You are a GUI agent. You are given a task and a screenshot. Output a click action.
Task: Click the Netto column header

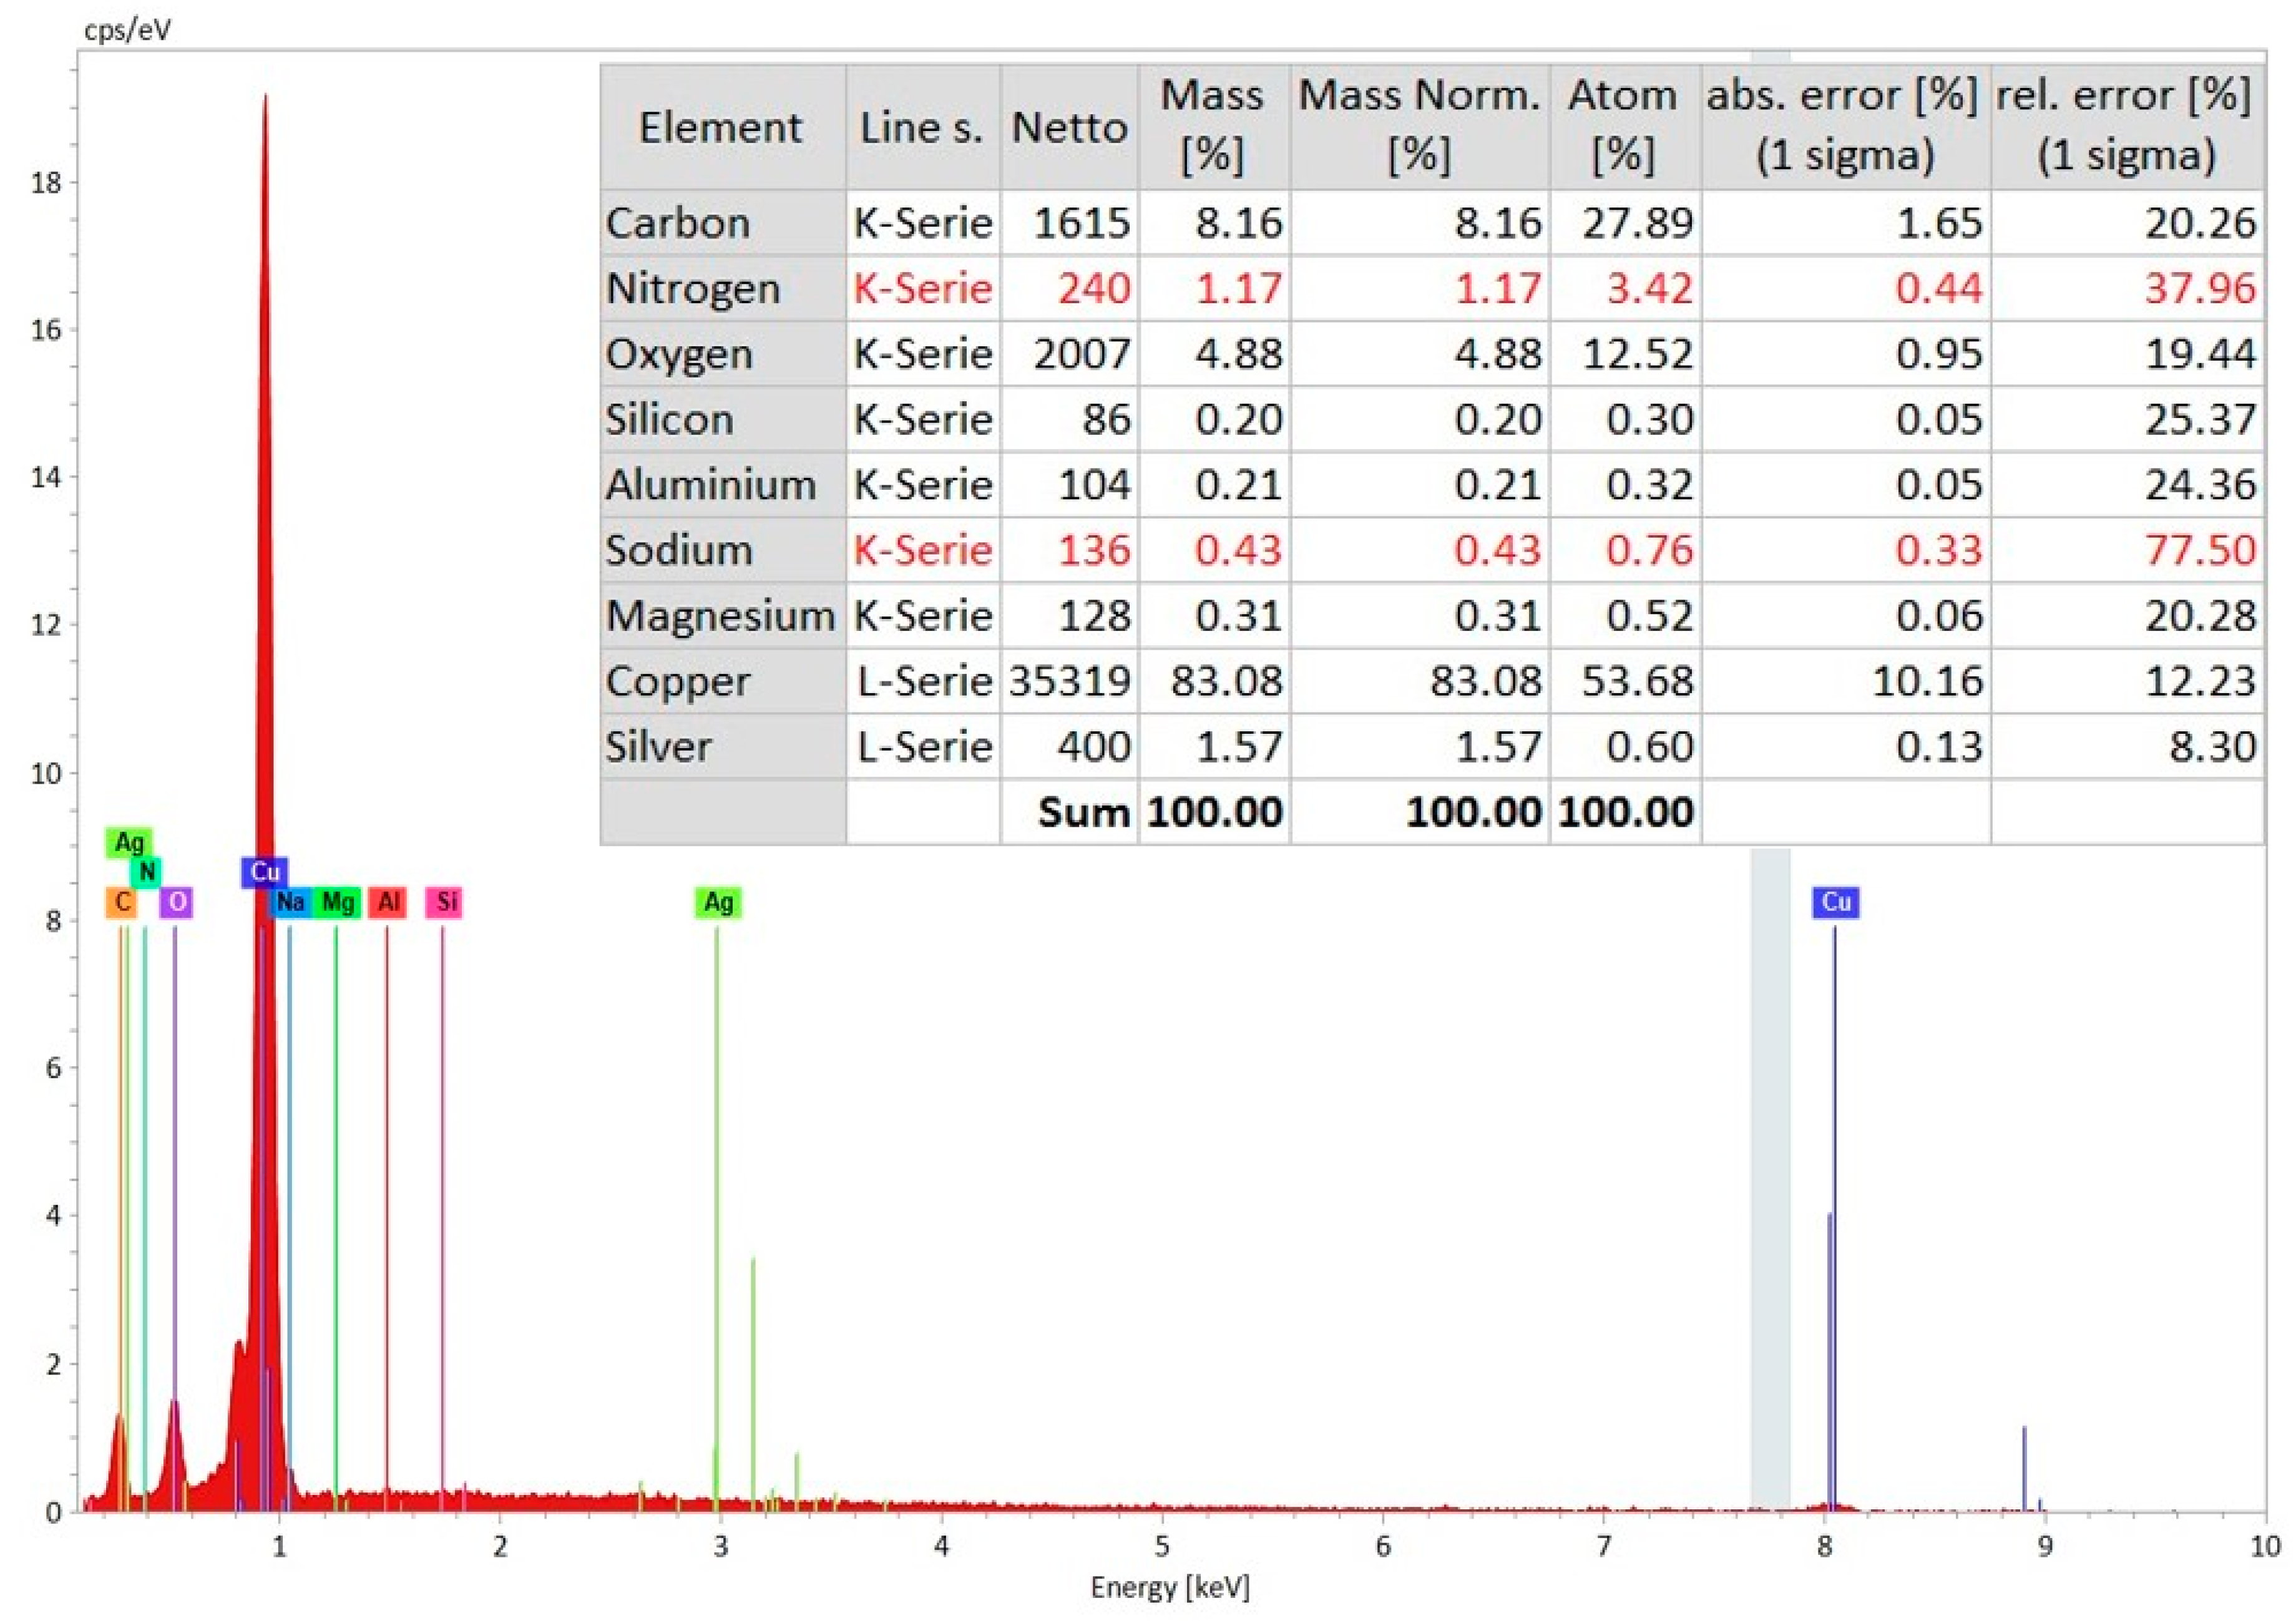point(1068,127)
